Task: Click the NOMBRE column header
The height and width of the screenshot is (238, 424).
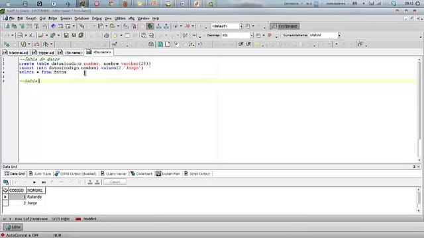Action: (36, 190)
